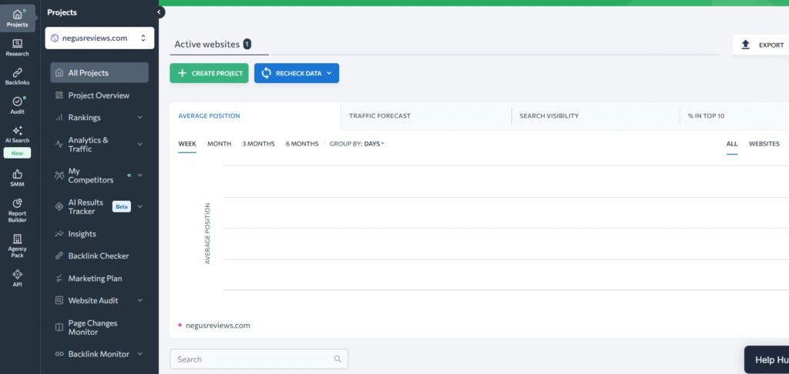This screenshot has width=789, height=374.
Task: Open the Research section icon
Action: (x=17, y=44)
